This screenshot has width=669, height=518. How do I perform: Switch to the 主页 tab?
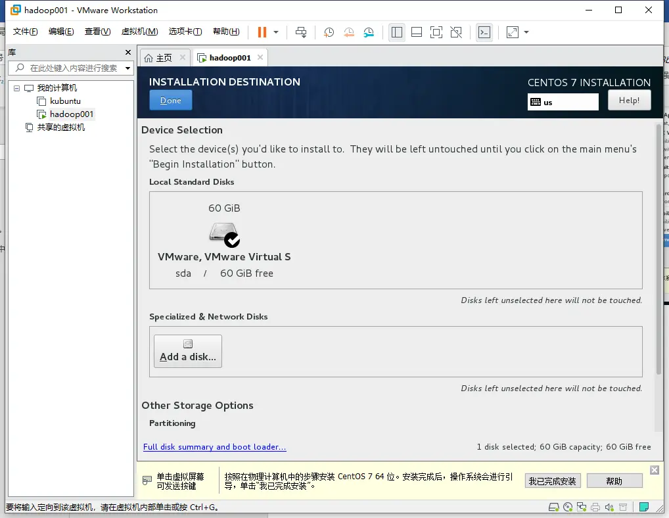coord(164,58)
